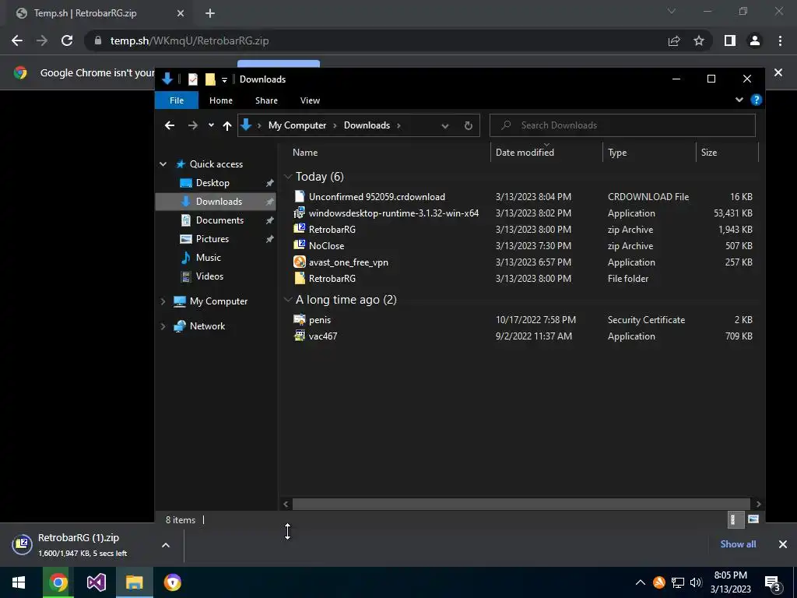Select the RetrobarRG zip archive icon
This screenshot has height=598, width=797.
coord(300,230)
